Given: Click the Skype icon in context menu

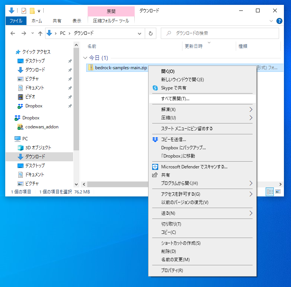Looking at the screenshot, I should 155,88.
